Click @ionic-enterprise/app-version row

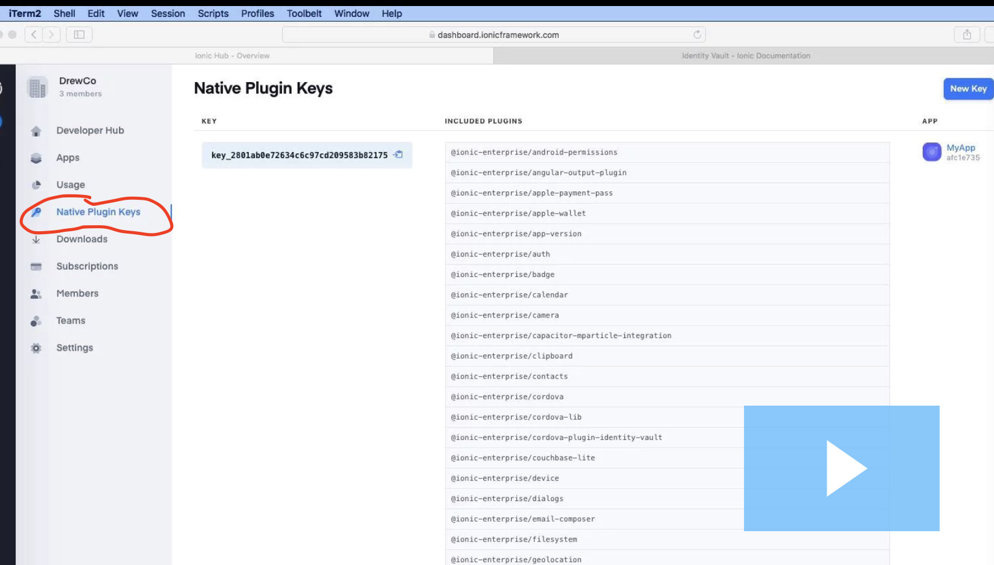[x=667, y=234]
